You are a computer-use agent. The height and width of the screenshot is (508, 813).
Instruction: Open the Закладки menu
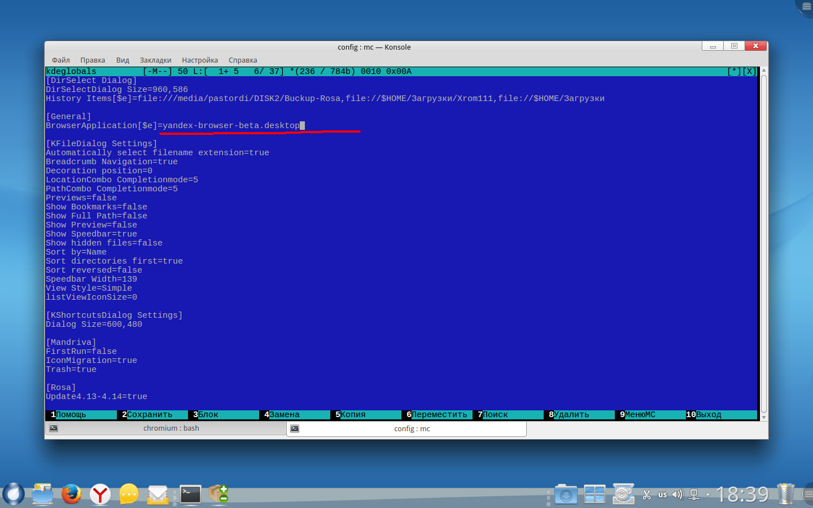155,60
